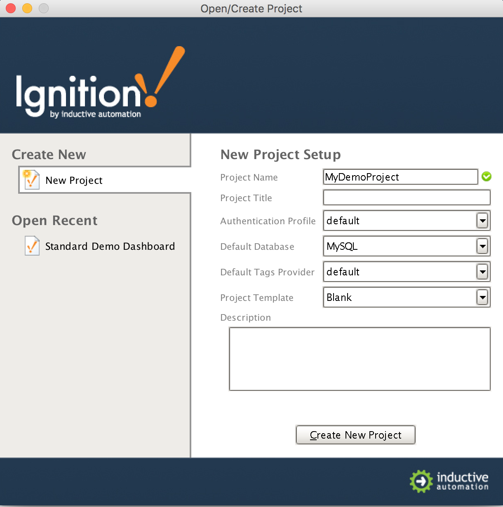Click the Project Template label

pos(257,298)
